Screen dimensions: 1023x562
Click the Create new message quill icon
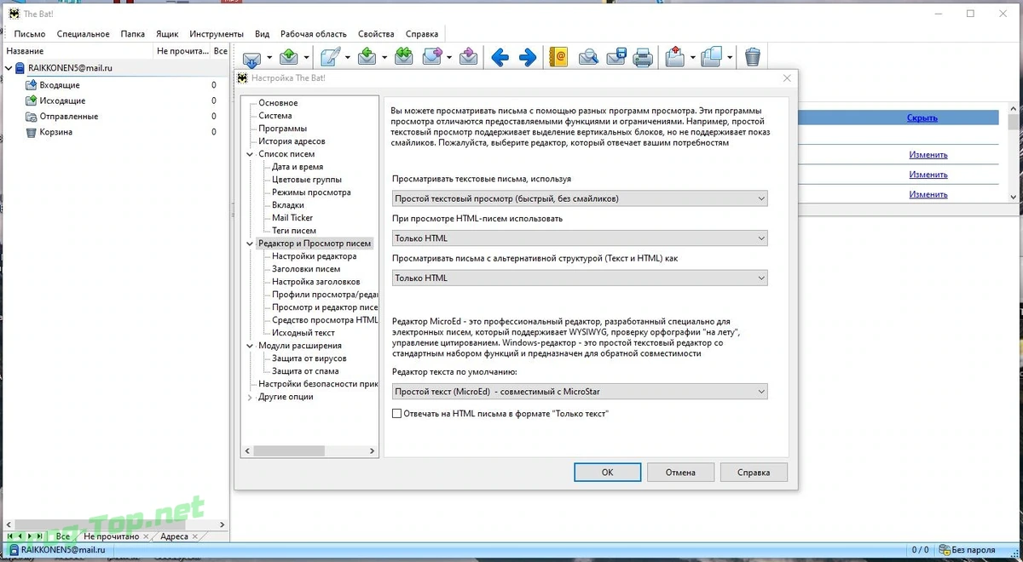pyautogui.click(x=330, y=57)
